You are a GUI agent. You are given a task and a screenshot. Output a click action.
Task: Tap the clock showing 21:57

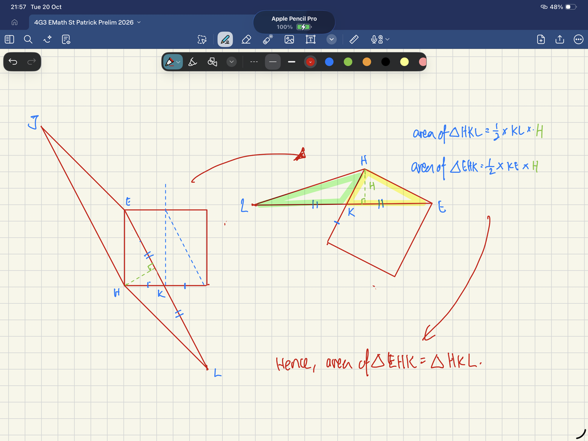(18, 7)
